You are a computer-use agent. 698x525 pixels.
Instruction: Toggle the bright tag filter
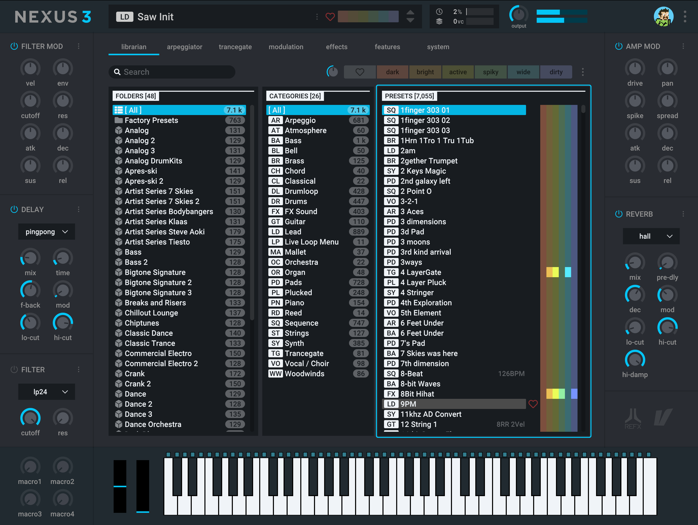(425, 72)
